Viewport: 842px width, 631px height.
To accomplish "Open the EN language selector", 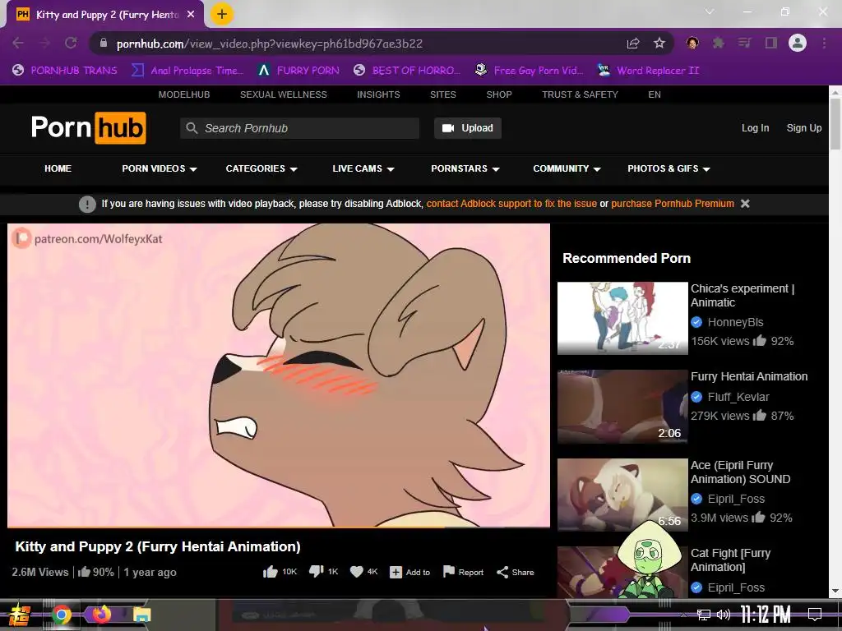I will click(654, 94).
